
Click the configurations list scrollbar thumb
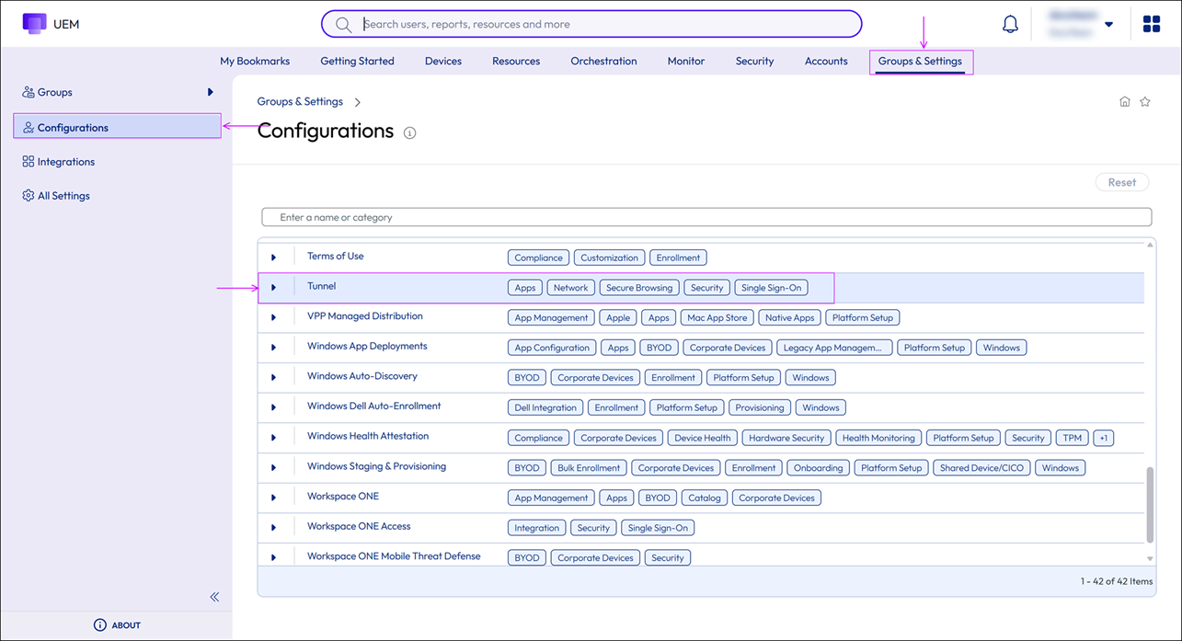tap(1150, 504)
